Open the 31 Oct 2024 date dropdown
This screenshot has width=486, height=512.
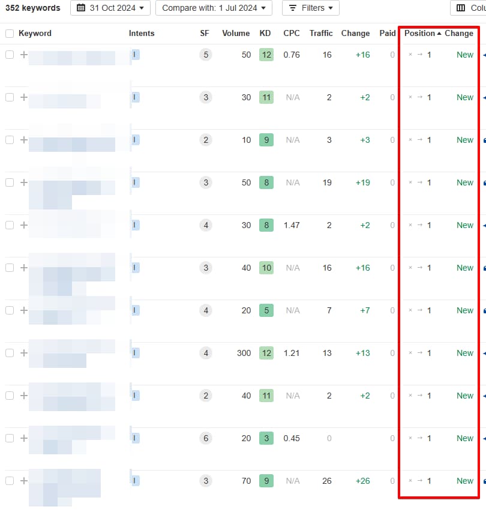[110, 8]
